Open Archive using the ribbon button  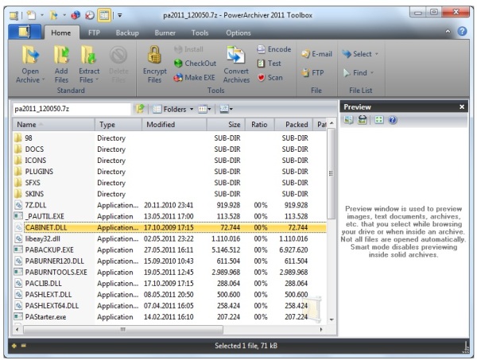point(30,64)
